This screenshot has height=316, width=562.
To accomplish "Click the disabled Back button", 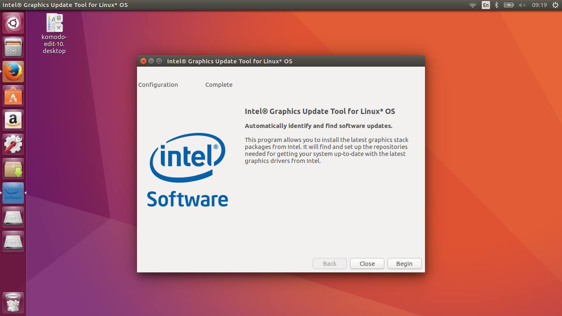I will (330, 264).
